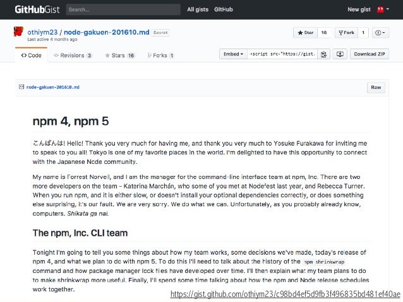The image size is (403, 302).
Task: Open the Forks tab
Action: coord(161,55)
